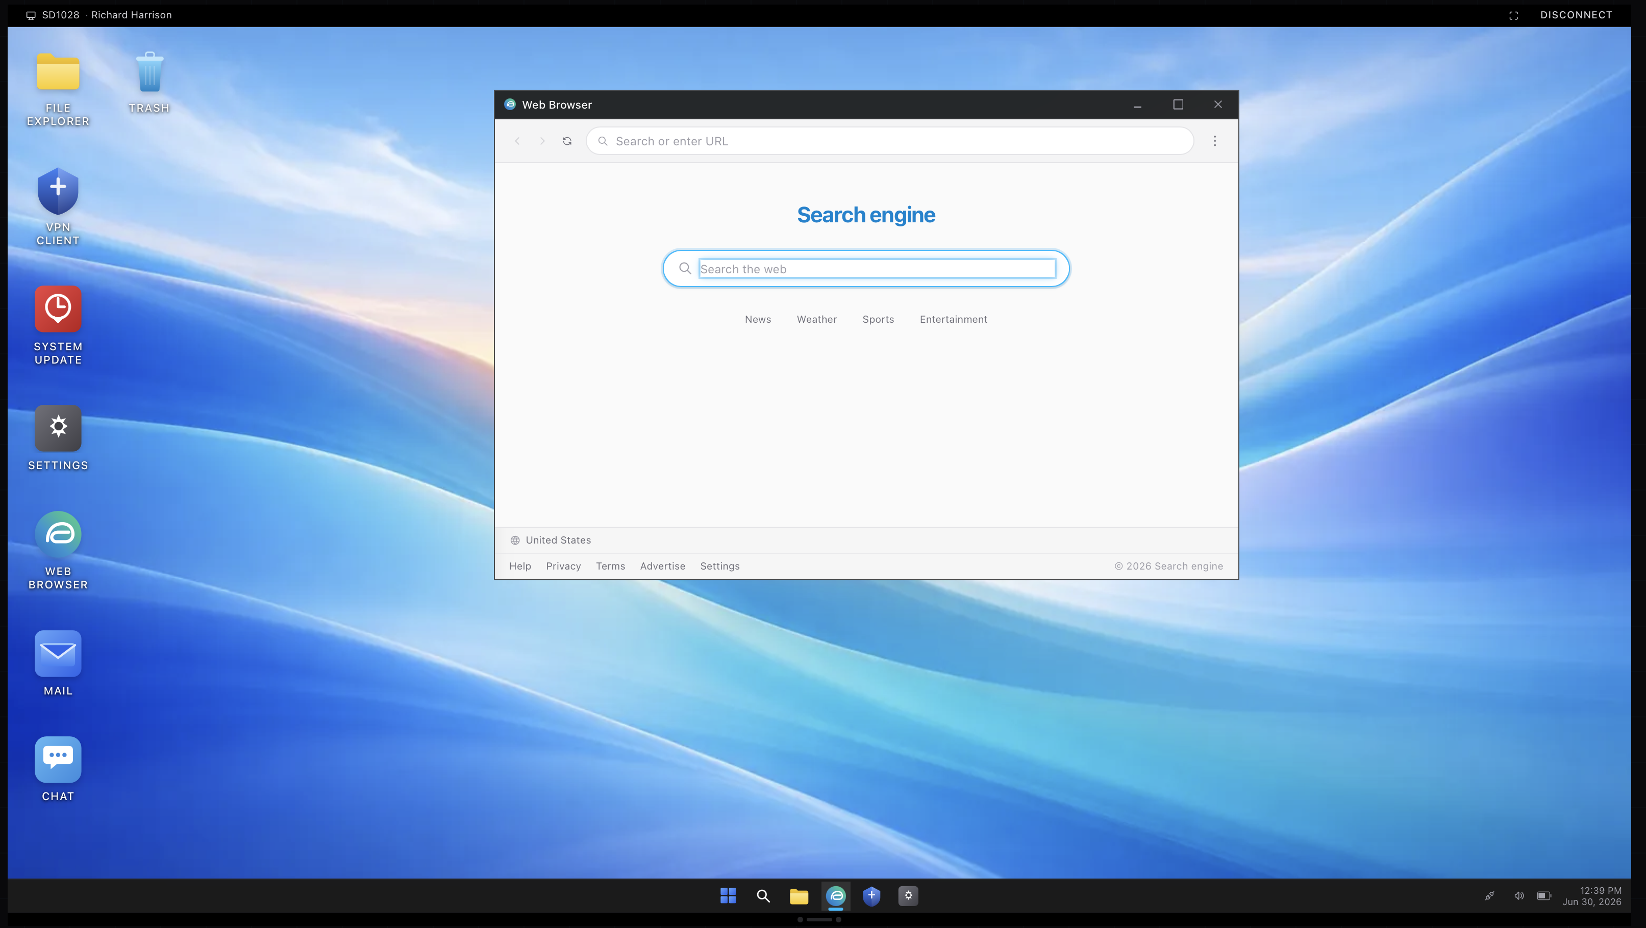
Task: Click the DISCONNECT button
Action: coord(1576,15)
